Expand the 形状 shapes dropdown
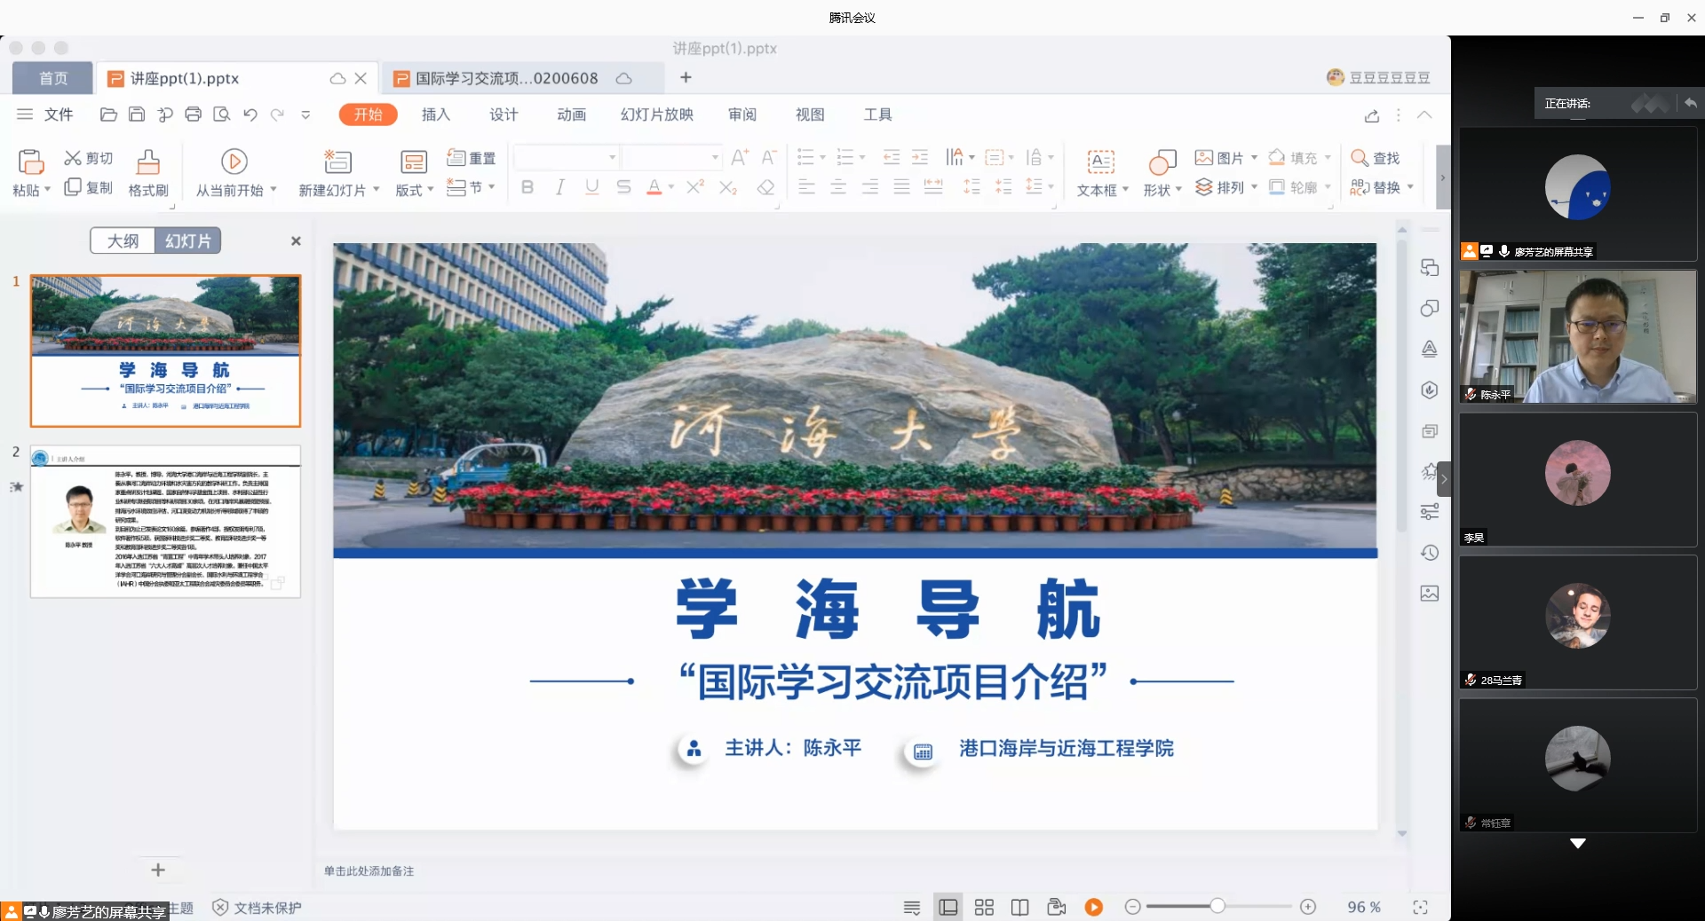 (1178, 190)
